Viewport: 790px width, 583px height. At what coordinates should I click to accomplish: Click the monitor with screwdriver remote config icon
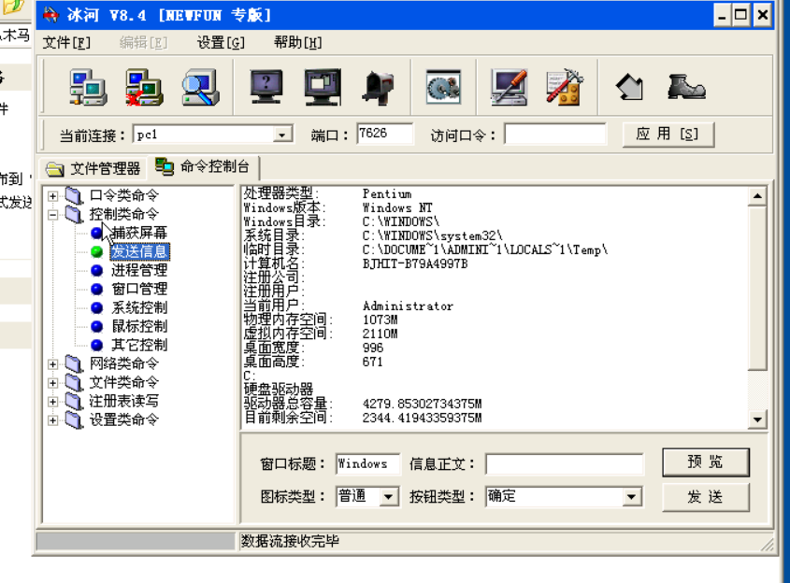pyautogui.click(x=510, y=87)
